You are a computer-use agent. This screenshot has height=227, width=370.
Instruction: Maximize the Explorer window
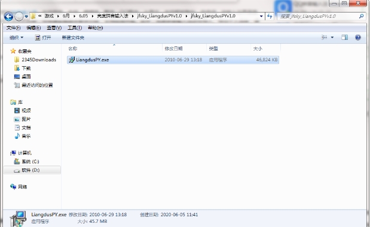click(344, 4)
